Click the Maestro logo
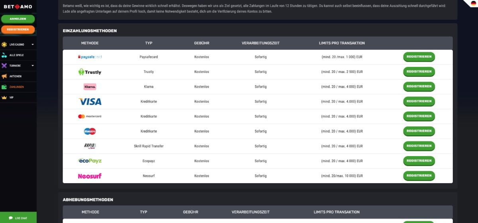 (90, 131)
